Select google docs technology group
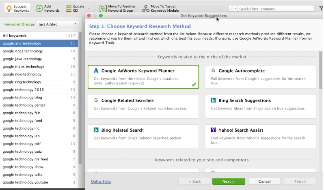Viewport: 324px width, 190px height. pos(39,51)
